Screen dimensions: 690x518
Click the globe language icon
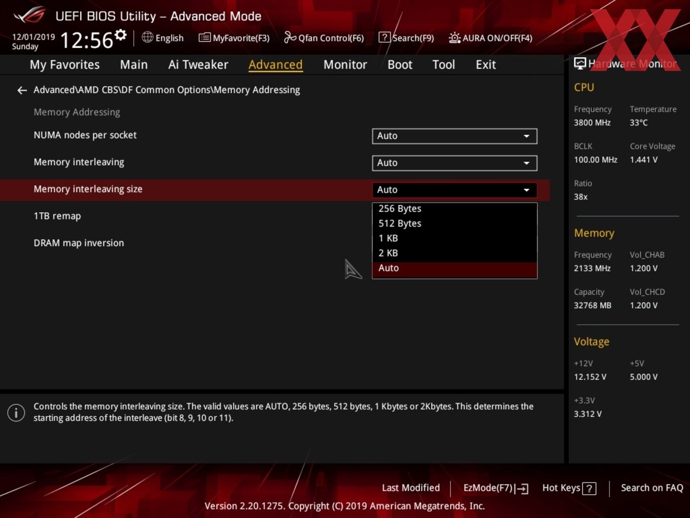(x=147, y=37)
